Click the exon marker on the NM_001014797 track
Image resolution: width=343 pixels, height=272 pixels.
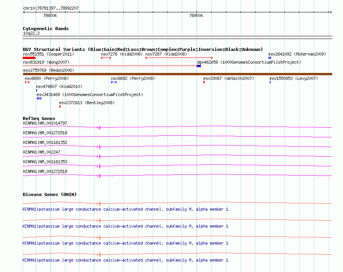pyautogui.click(x=99, y=128)
